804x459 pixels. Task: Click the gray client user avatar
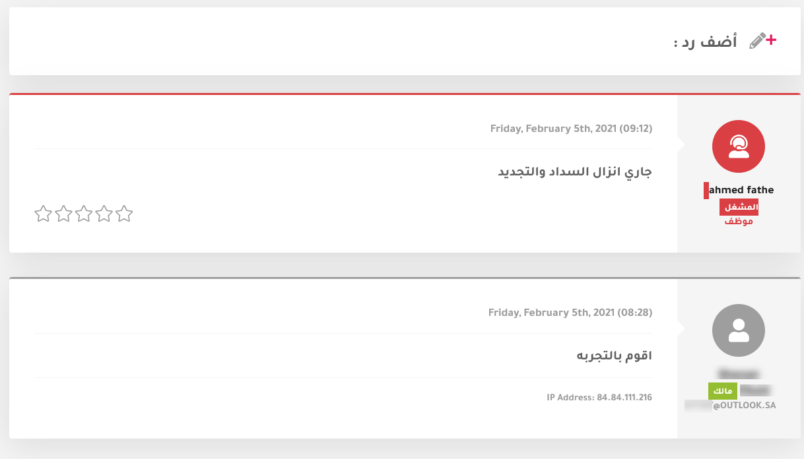tap(739, 330)
